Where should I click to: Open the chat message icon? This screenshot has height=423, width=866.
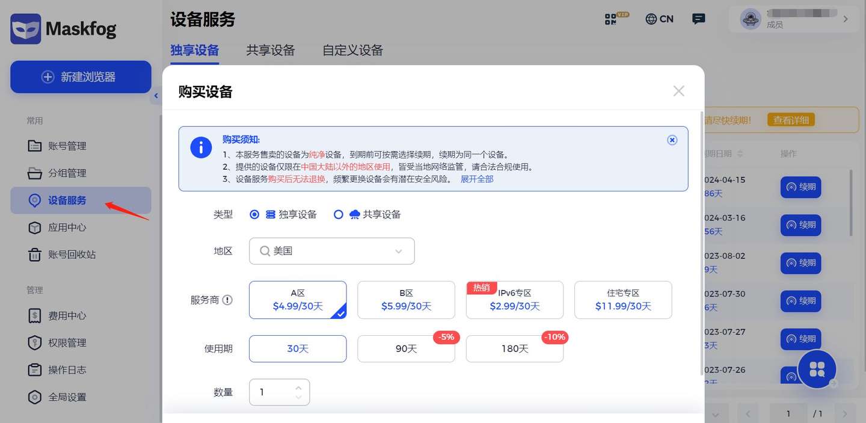(x=698, y=19)
